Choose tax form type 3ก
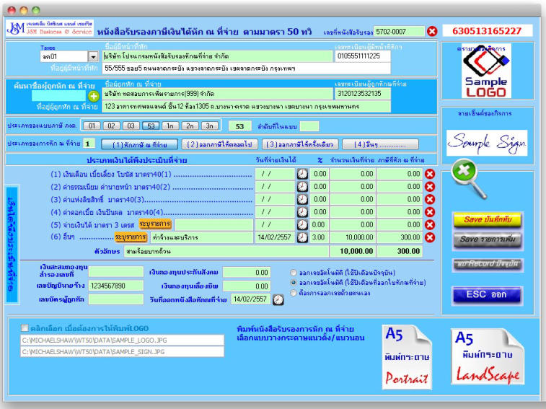Image resolution: width=546 pixels, height=409 pixels. pos(210,126)
